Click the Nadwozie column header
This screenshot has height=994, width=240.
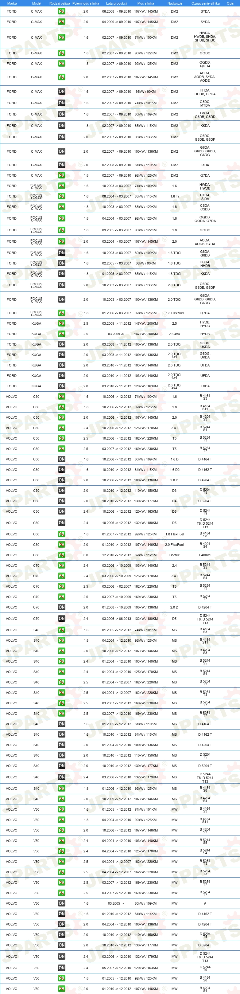[x=175, y=3]
